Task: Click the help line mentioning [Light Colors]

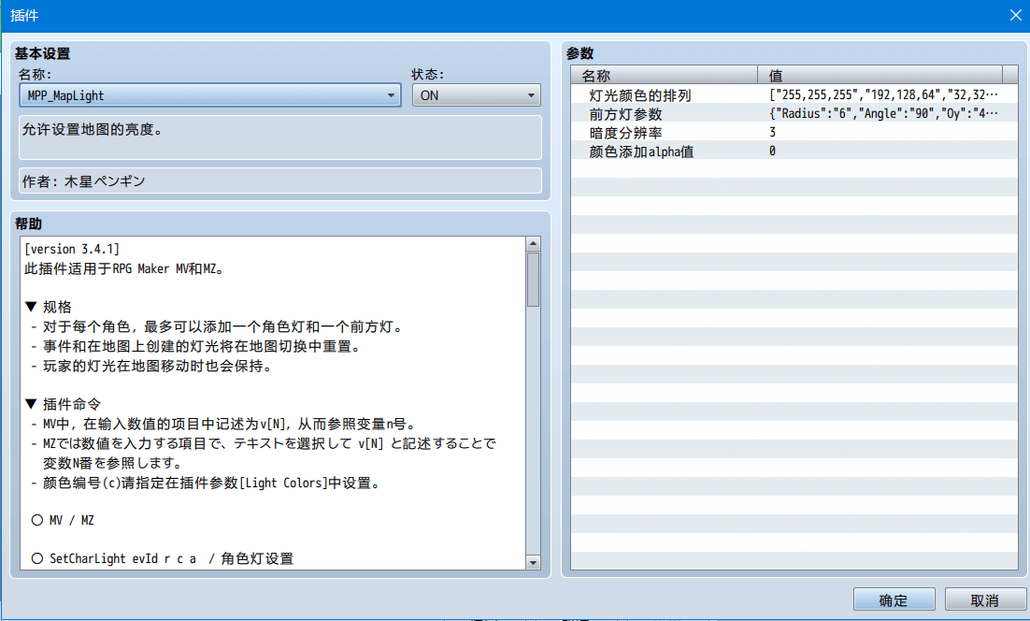Action: click(x=205, y=483)
